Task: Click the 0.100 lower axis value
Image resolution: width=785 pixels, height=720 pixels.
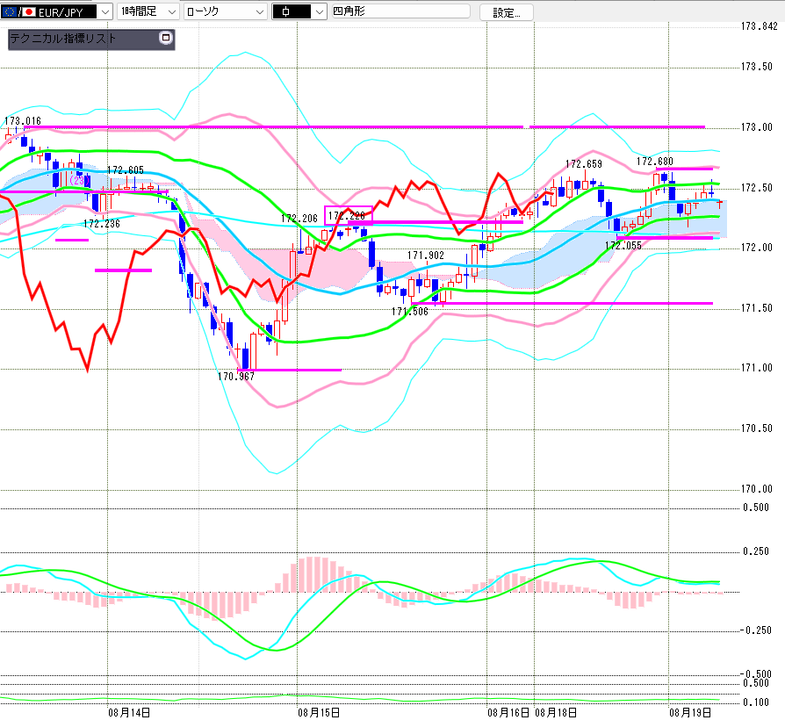Action: pos(756,702)
